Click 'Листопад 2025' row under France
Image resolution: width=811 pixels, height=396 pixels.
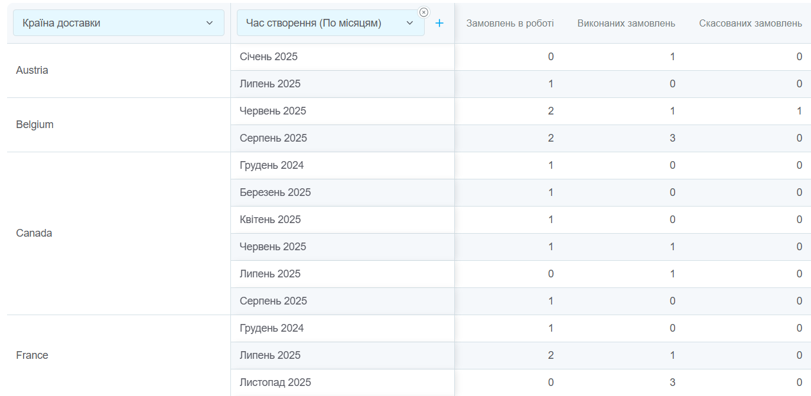point(275,382)
